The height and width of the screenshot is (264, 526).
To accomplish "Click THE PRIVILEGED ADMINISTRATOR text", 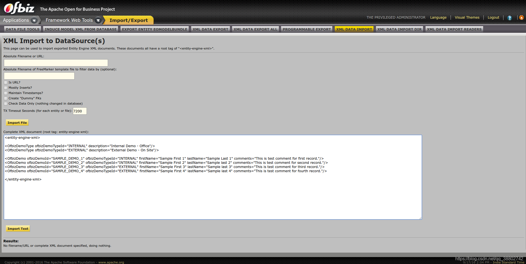I will [x=396, y=18].
